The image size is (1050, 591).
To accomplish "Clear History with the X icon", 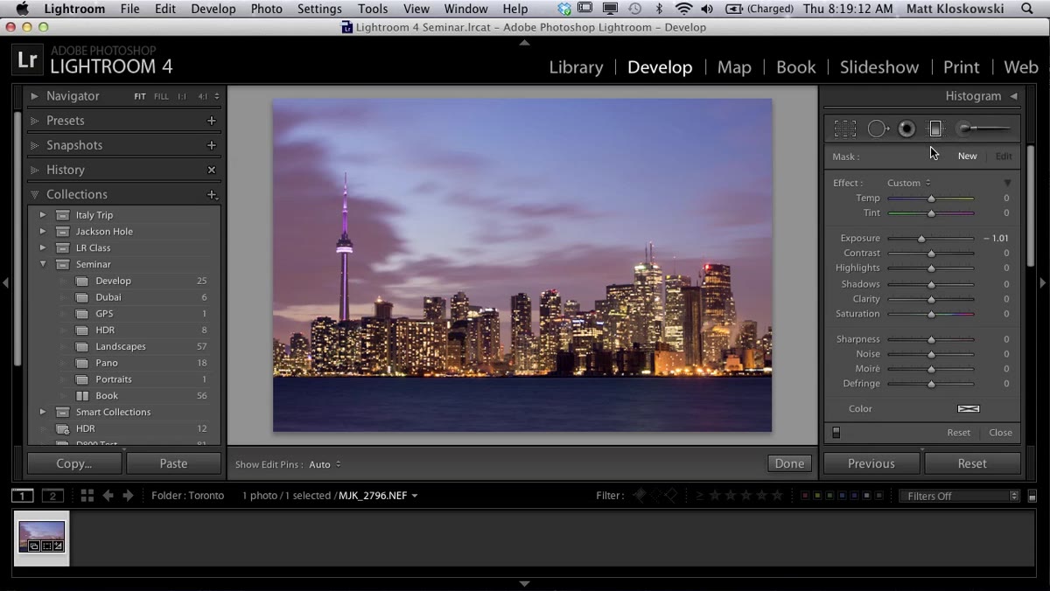I will [211, 170].
